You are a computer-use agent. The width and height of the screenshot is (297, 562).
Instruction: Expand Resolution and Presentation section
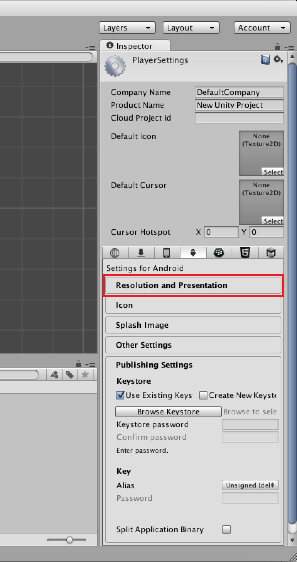193,285
